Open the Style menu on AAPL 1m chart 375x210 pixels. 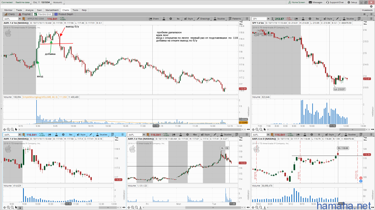click(x=188, y=19)
